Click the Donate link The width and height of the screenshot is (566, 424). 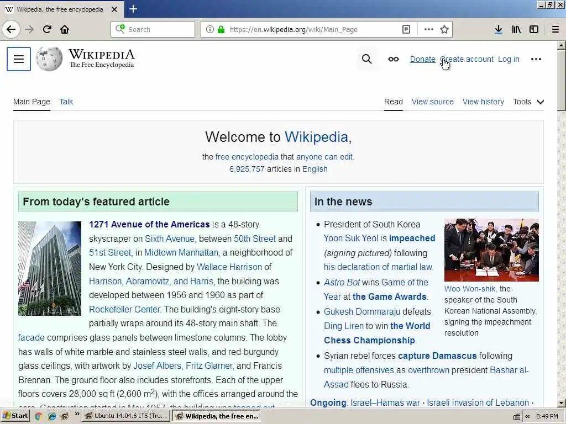pos(423,59)
